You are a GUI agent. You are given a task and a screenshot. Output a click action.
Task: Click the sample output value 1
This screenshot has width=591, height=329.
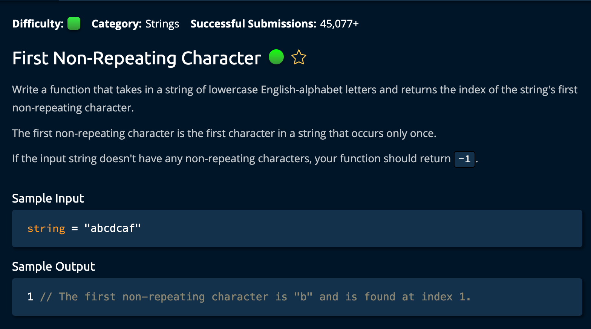[30, 297]
